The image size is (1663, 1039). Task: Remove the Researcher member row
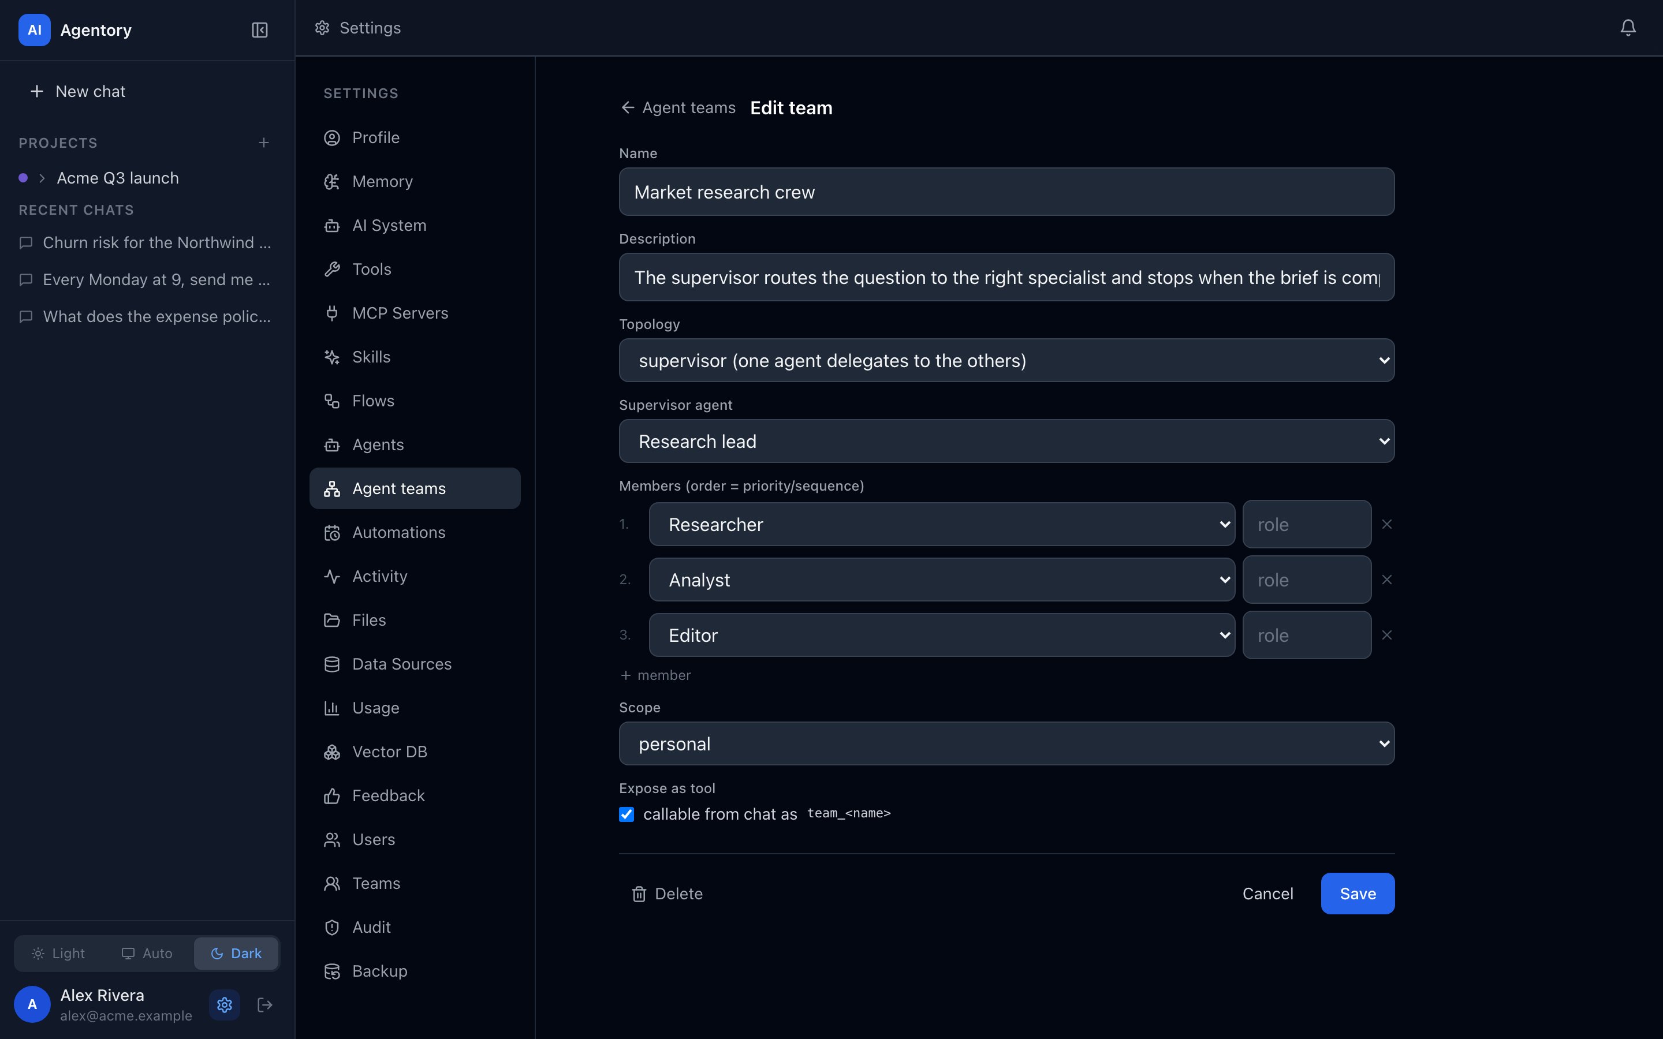(1387, 524)
